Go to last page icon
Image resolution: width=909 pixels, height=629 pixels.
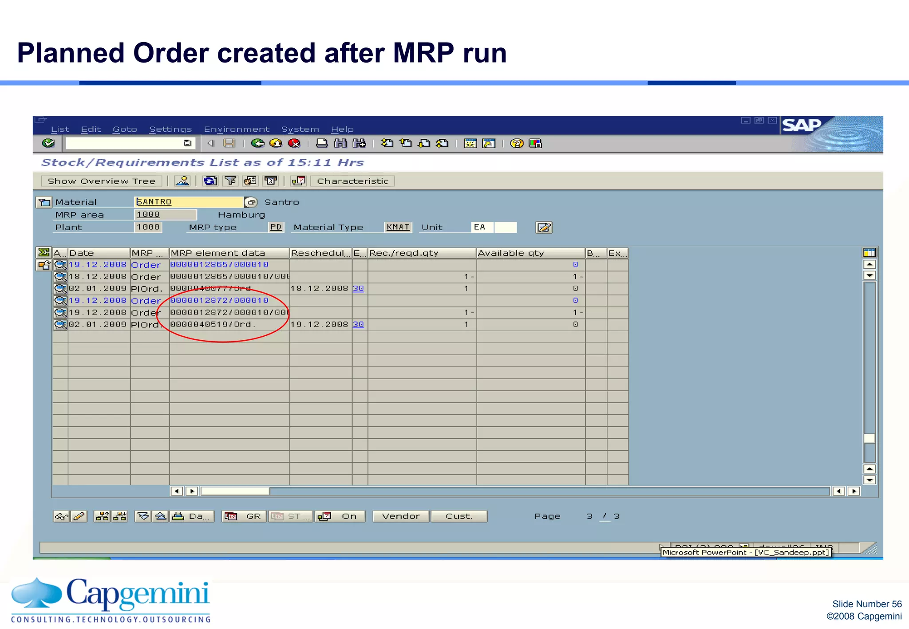pos(443,143)
